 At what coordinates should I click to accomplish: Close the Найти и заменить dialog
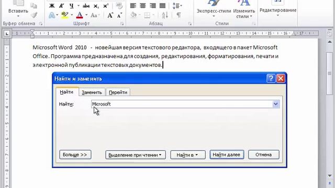coord(281,78)
